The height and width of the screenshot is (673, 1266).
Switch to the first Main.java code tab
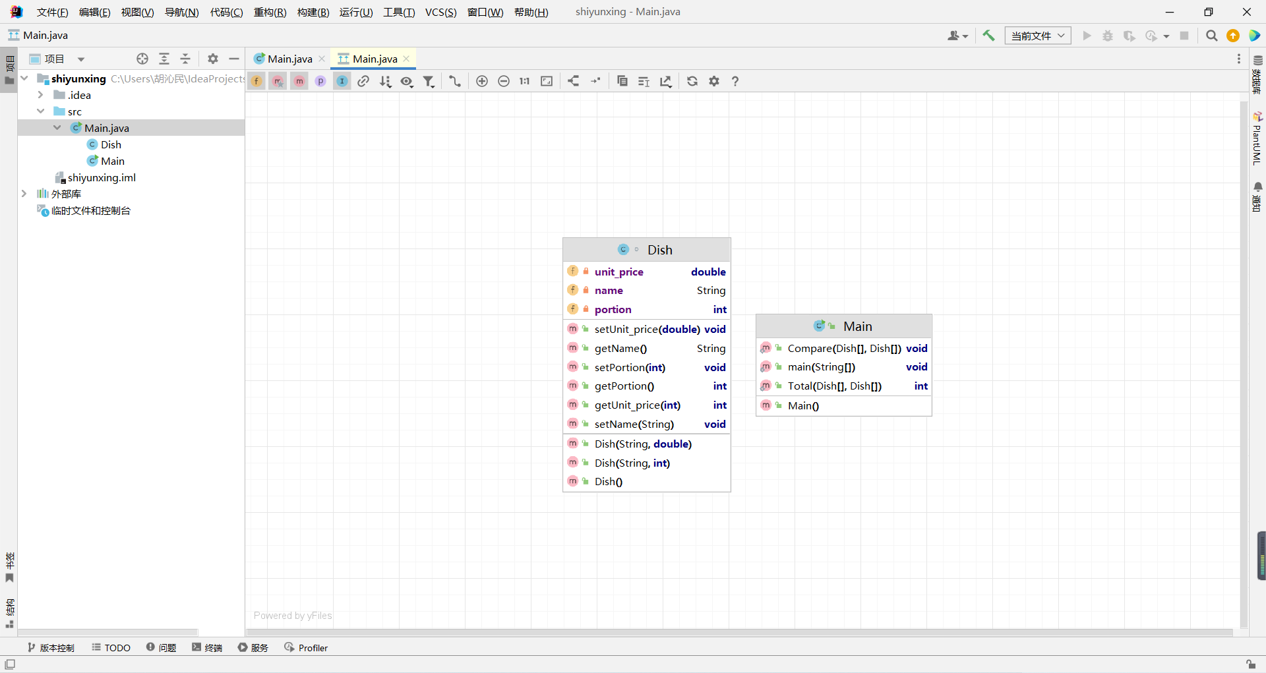point(289,59)
